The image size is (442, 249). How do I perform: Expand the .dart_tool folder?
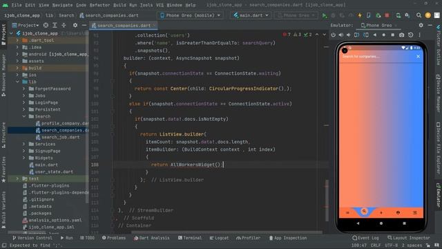(x=17, y=40)
